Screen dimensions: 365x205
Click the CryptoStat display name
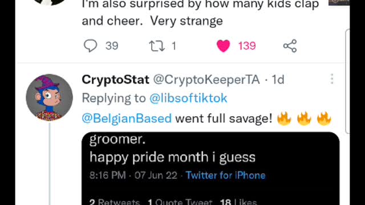tap(115, 80)
